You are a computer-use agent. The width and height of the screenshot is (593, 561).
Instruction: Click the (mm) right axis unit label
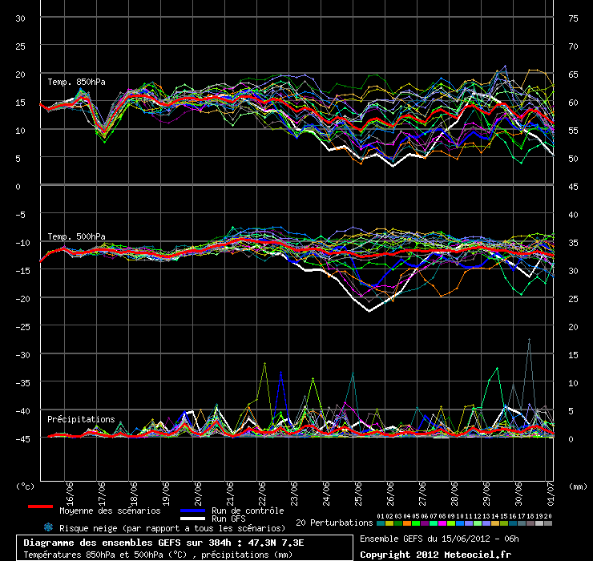tap(576, 486)
